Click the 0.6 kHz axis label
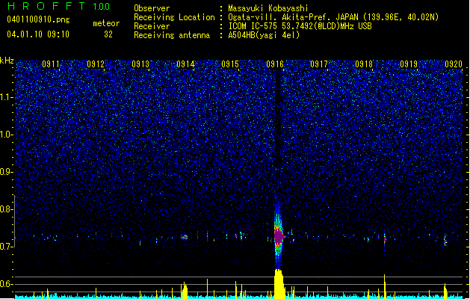 (7, 284)
